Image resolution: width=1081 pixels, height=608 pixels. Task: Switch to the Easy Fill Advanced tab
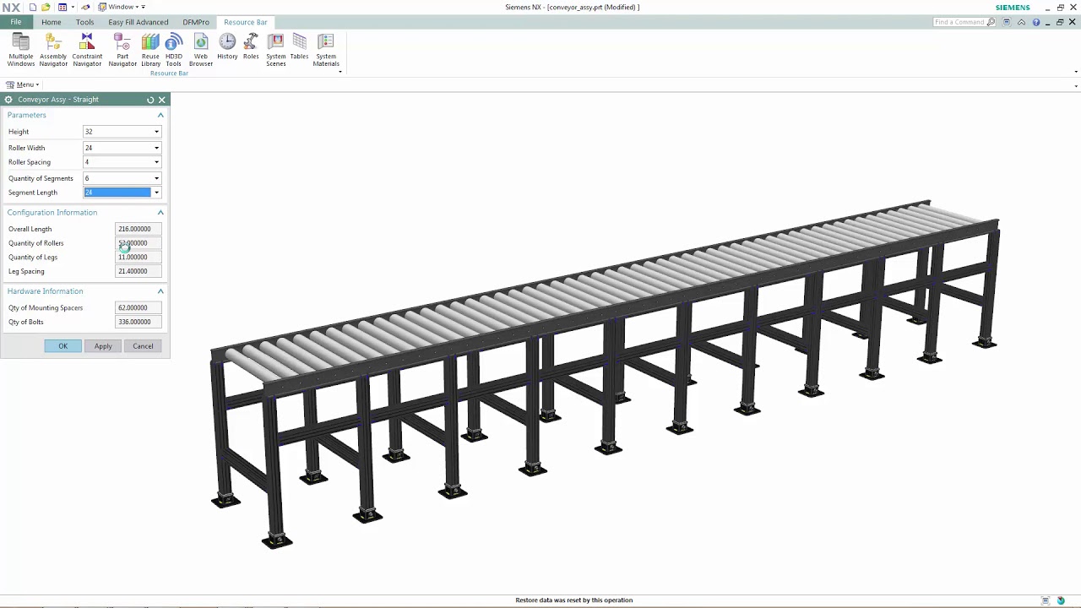coord(139,22)
